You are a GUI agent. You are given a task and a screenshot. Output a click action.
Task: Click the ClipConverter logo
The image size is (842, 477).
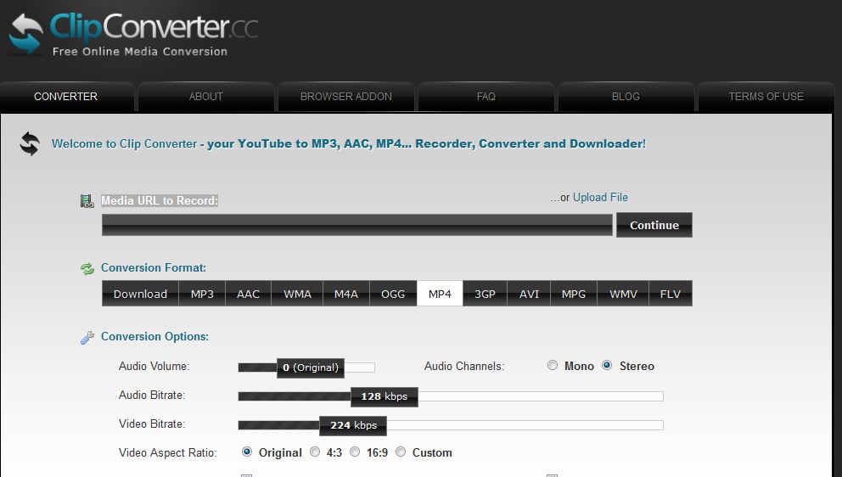coord(133,35)
